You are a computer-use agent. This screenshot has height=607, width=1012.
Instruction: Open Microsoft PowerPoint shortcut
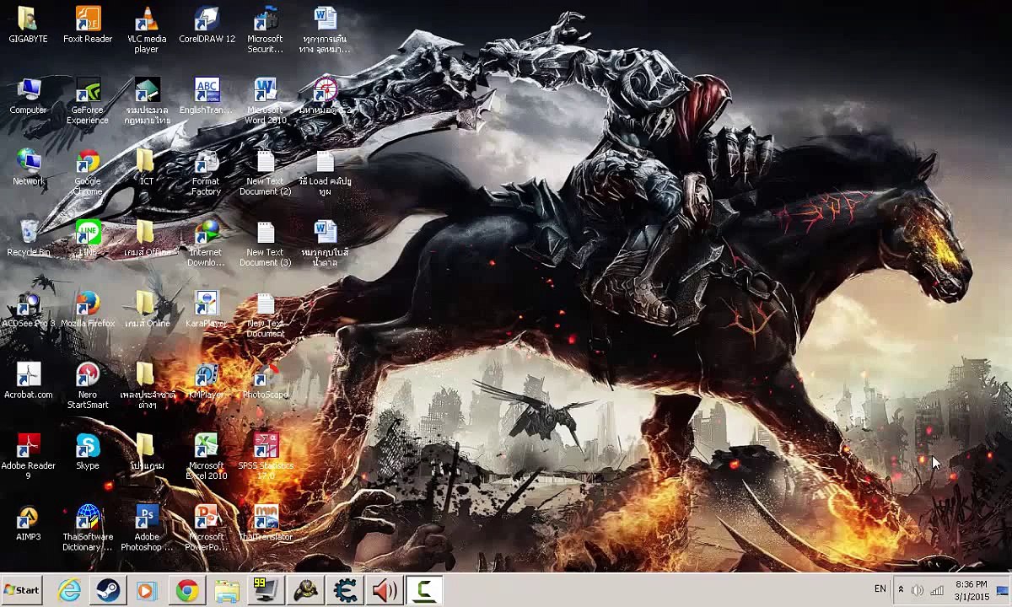207,527
